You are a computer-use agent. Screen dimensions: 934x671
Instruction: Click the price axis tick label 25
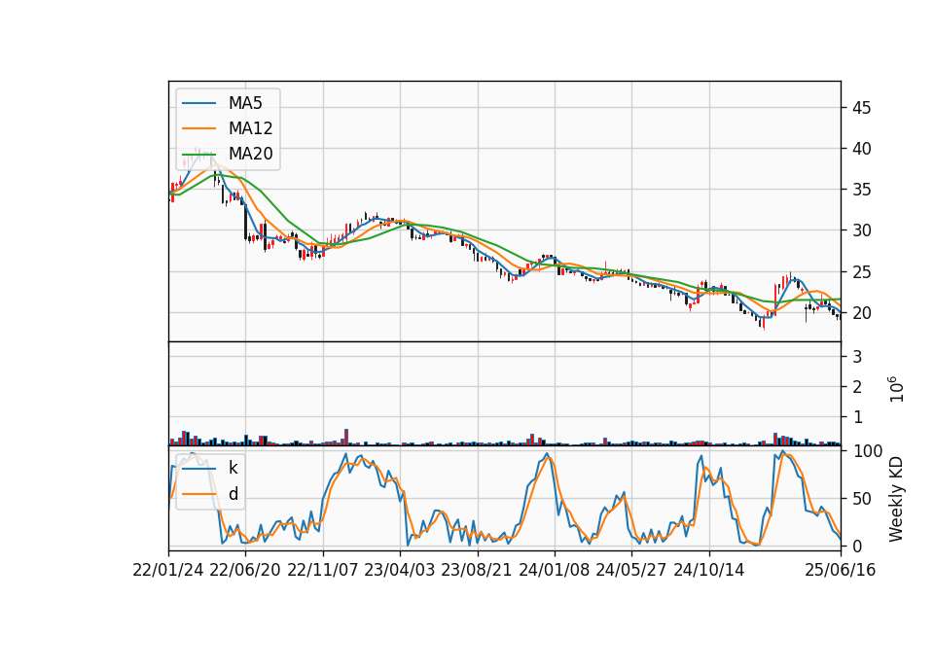(861, 272)
